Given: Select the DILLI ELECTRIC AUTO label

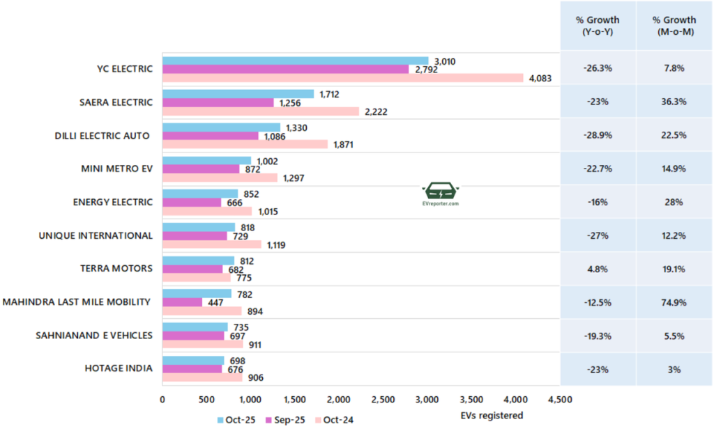Looking at the screenshot, I should [x=104, y=136].
